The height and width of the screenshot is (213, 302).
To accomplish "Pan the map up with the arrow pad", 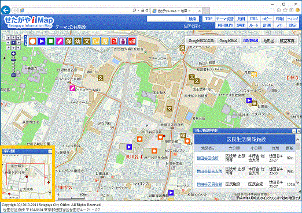I will tap(13, 38).
